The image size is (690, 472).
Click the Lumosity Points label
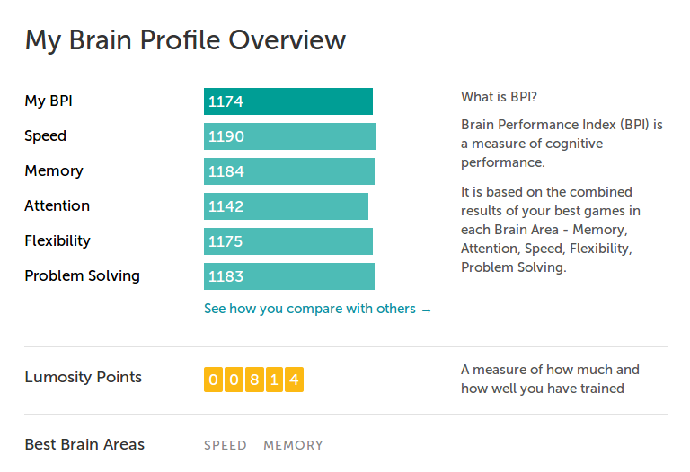[x=84, y=377]
